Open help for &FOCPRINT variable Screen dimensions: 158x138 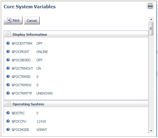pyautogui.click(x=8, y=51)
